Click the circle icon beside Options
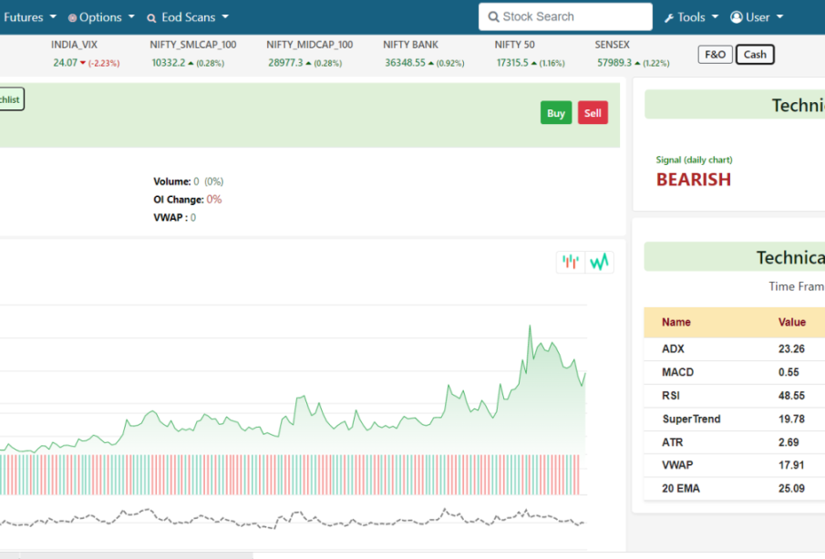Screen dimensions: 825x559 click(x=72, y=17)
